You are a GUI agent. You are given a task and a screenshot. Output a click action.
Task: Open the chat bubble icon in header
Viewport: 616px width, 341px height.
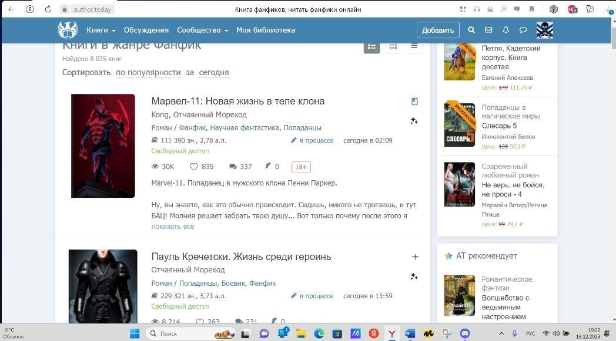coord(523,30)
